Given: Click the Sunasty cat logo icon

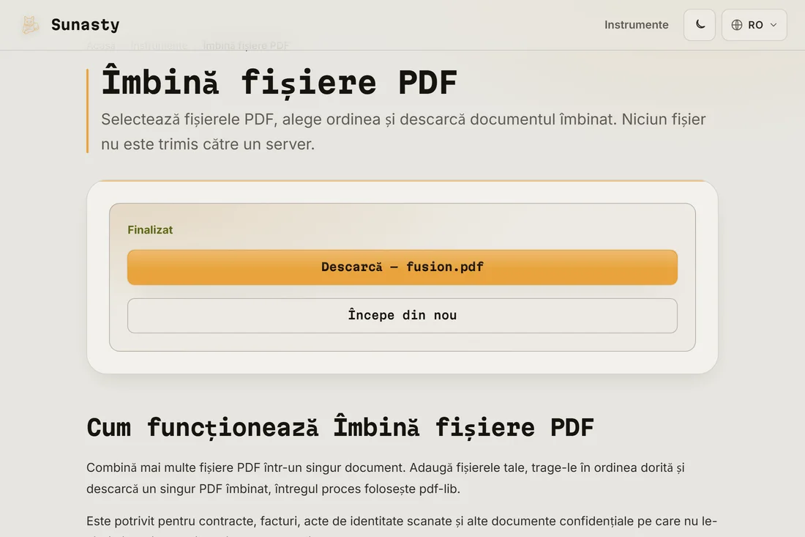Looking at the screenshot, I should (x=30, y=25).
